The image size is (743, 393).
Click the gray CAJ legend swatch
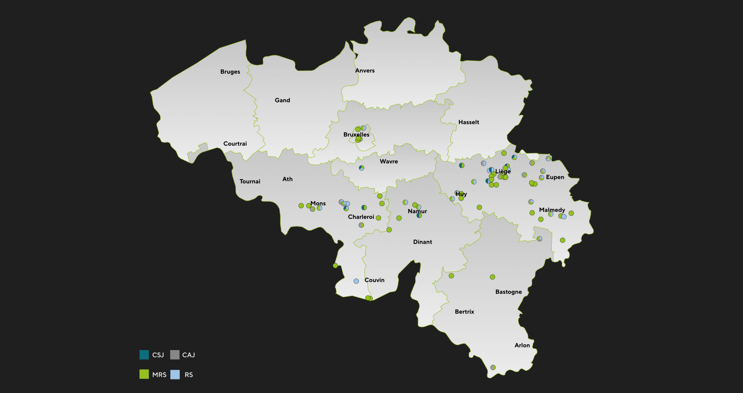[175, 355]
